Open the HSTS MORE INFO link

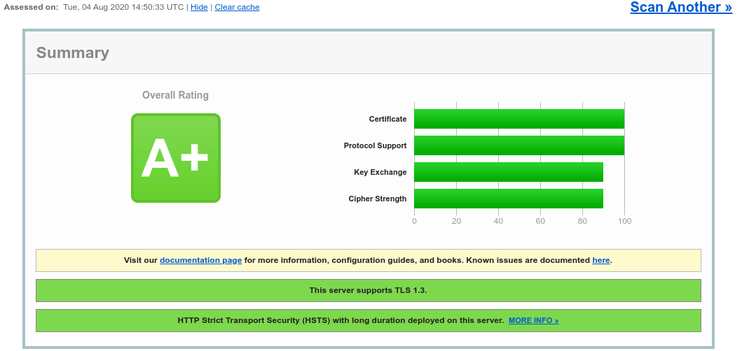533,320
